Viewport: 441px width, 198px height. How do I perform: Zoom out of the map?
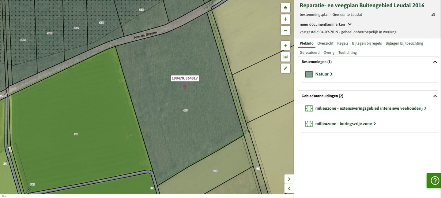pyautogui.click(x=285, y=31)
